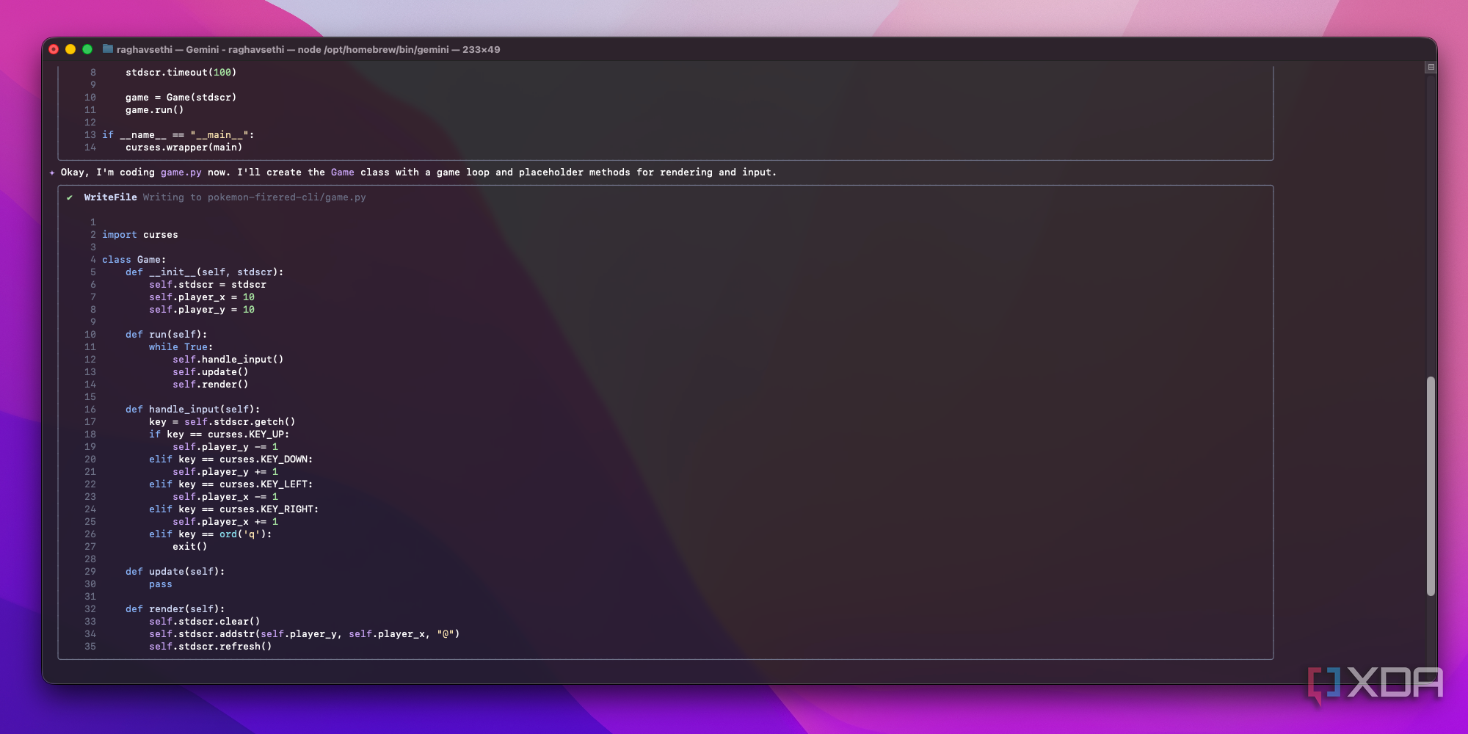This screenshot has width=1468, height=734.
Task: Click "elif key == ord('q'):" line
Action: 211,534
